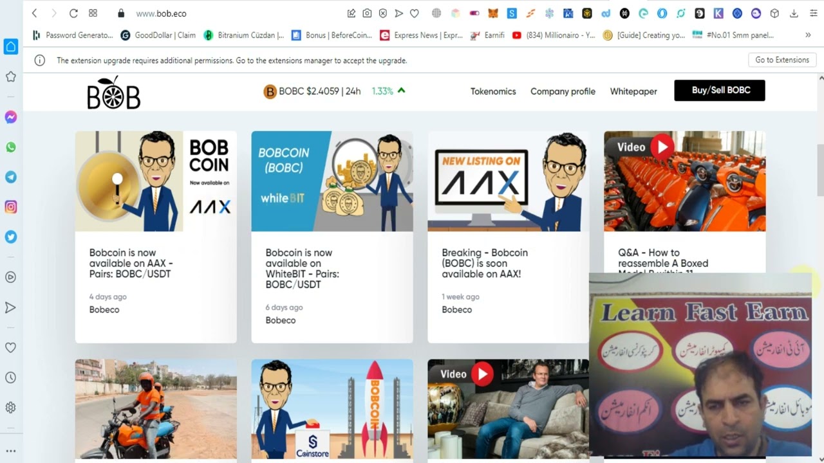The width and height of the screenshot is (824, 463).
Task: Click the Buy/Sell BOBC button
Action: 720,91
